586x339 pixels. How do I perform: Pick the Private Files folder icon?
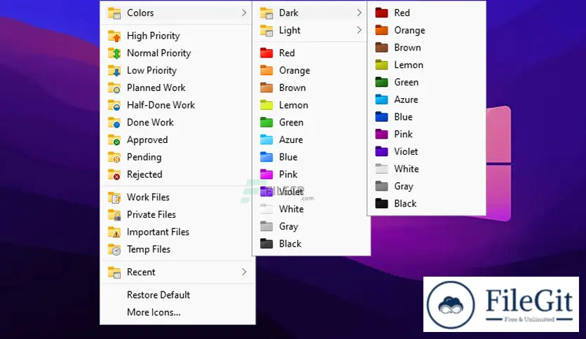(x=114, y=215)
